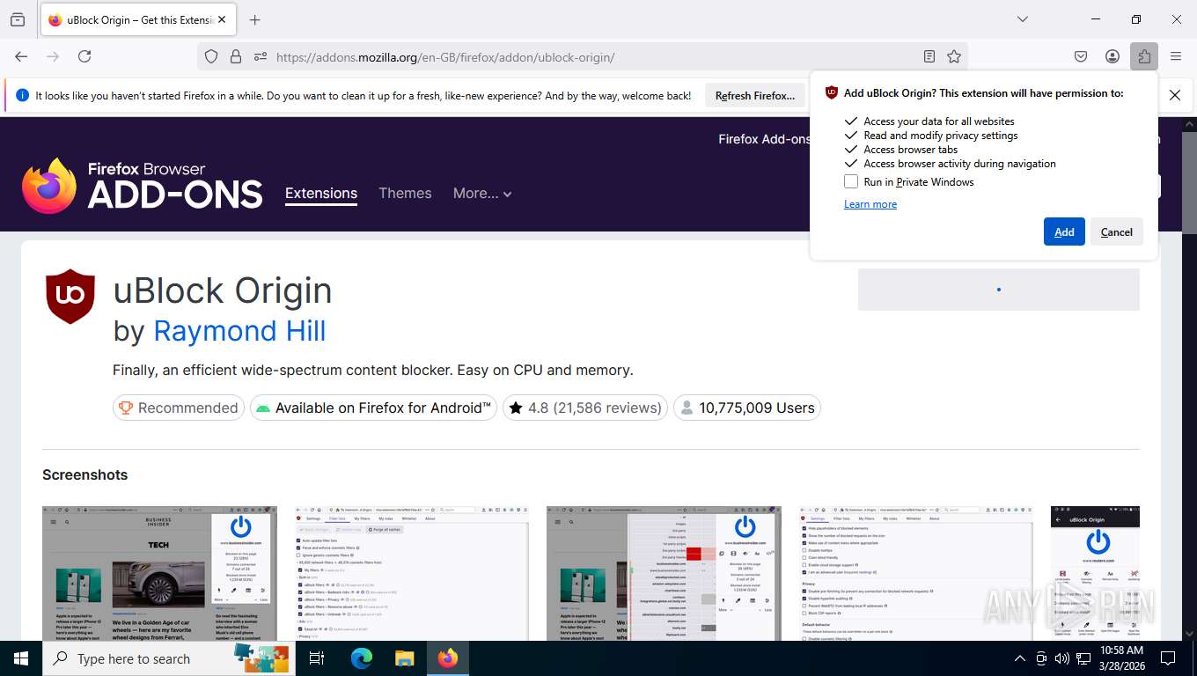
Task: Reload the current page
Action: tap(84, 56)
